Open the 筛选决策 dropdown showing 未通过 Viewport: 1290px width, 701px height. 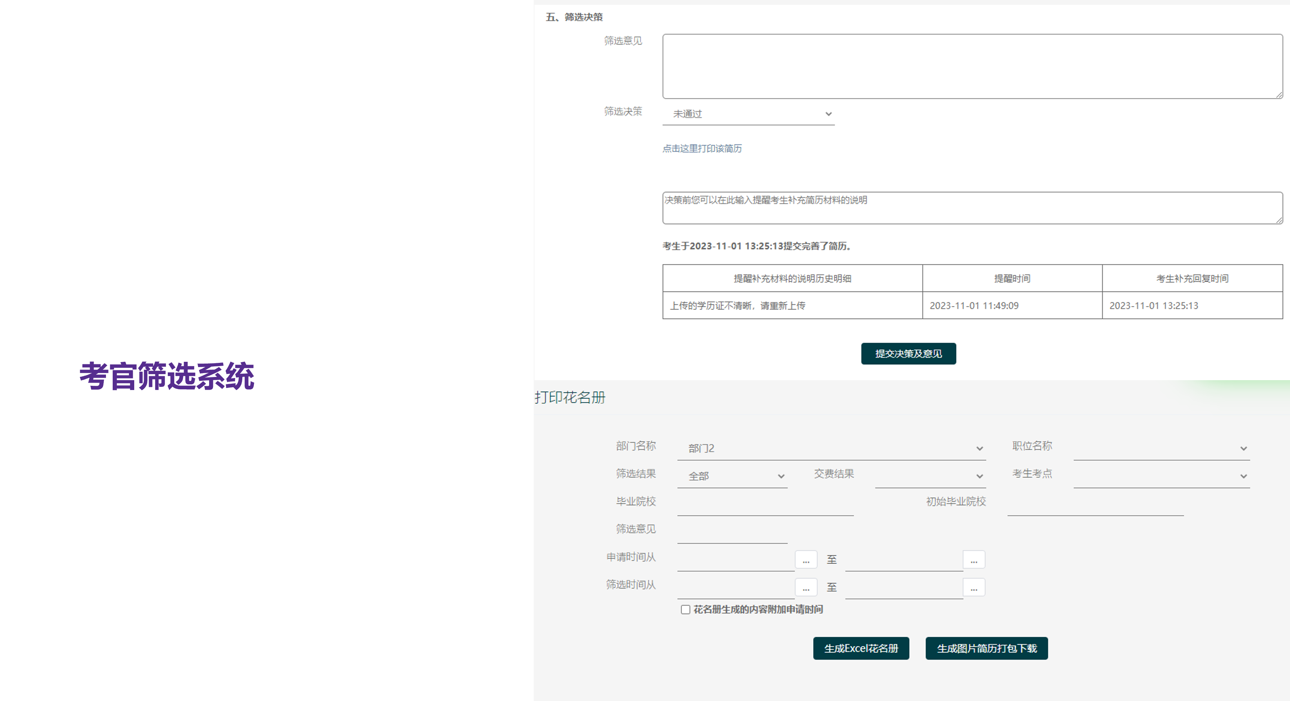click(x=748, y=114)
